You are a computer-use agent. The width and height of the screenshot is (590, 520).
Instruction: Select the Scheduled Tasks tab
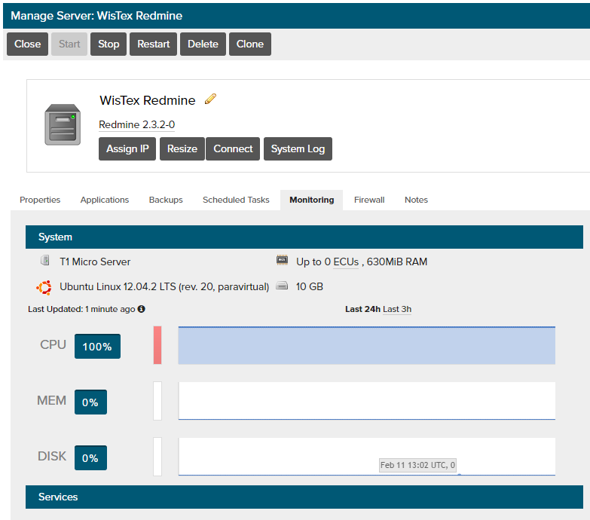236,200
